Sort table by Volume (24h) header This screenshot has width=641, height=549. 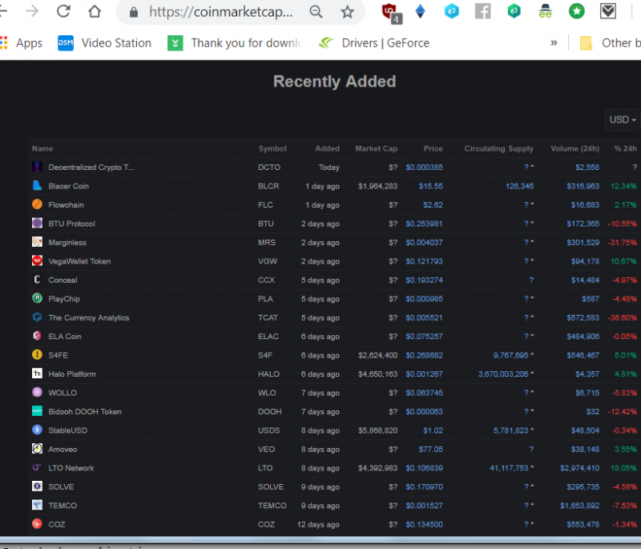(x=574, y=149)
